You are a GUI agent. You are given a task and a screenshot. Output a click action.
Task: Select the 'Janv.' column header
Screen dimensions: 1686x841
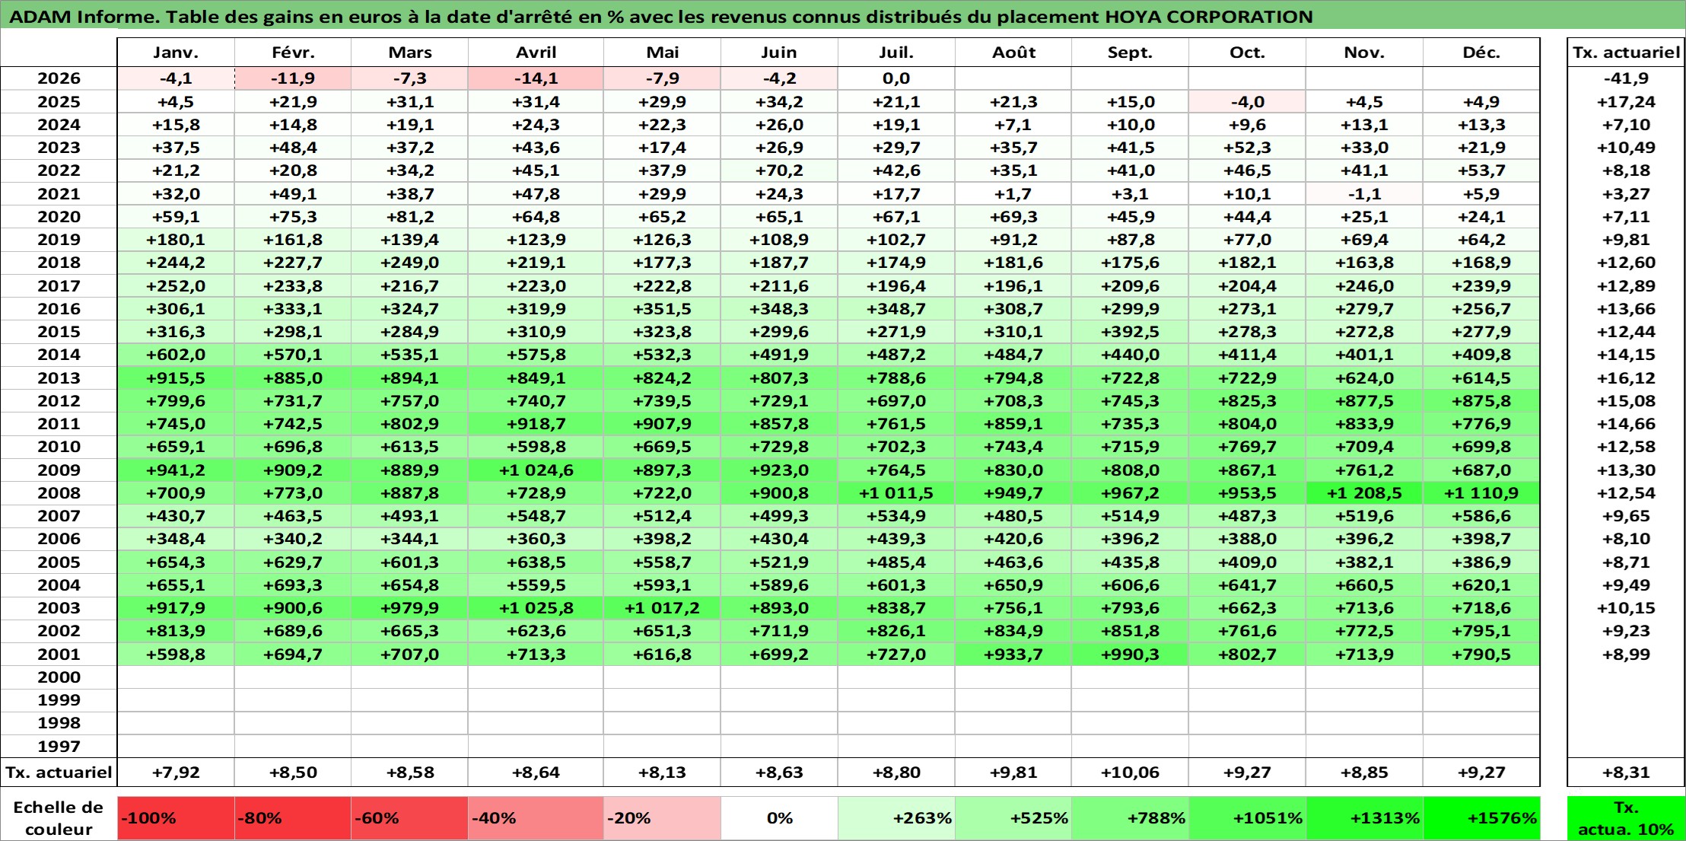point(176,53)
